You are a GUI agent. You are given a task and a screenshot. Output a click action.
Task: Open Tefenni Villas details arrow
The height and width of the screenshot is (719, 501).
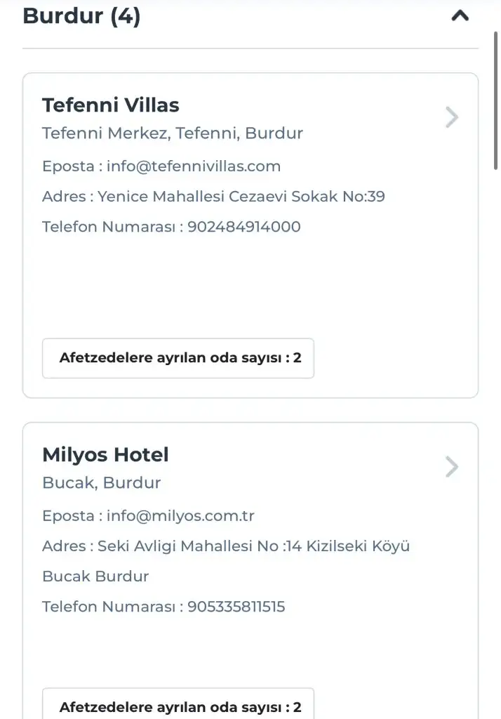pyautogui.click(x=452, y=117)
